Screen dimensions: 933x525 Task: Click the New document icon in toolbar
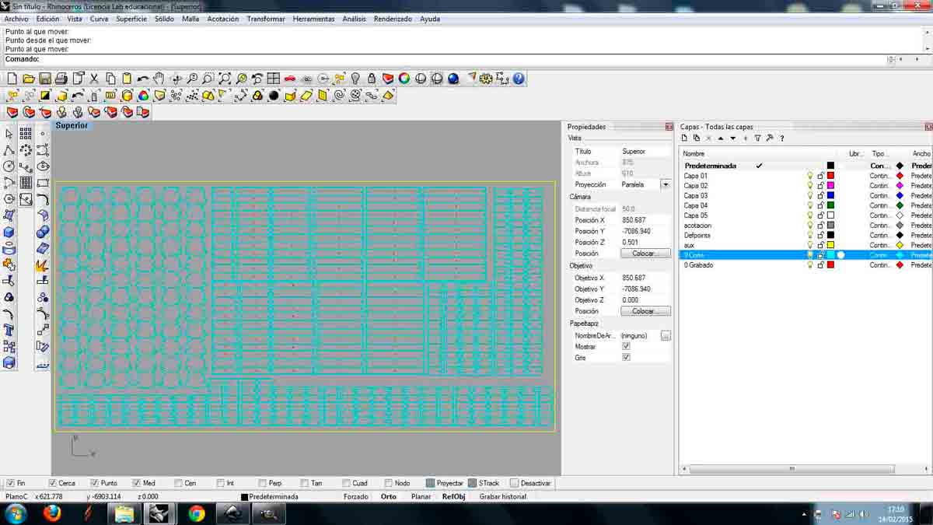12,79
